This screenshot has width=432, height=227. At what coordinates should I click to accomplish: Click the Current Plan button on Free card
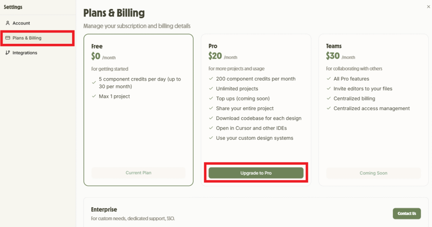138,173
